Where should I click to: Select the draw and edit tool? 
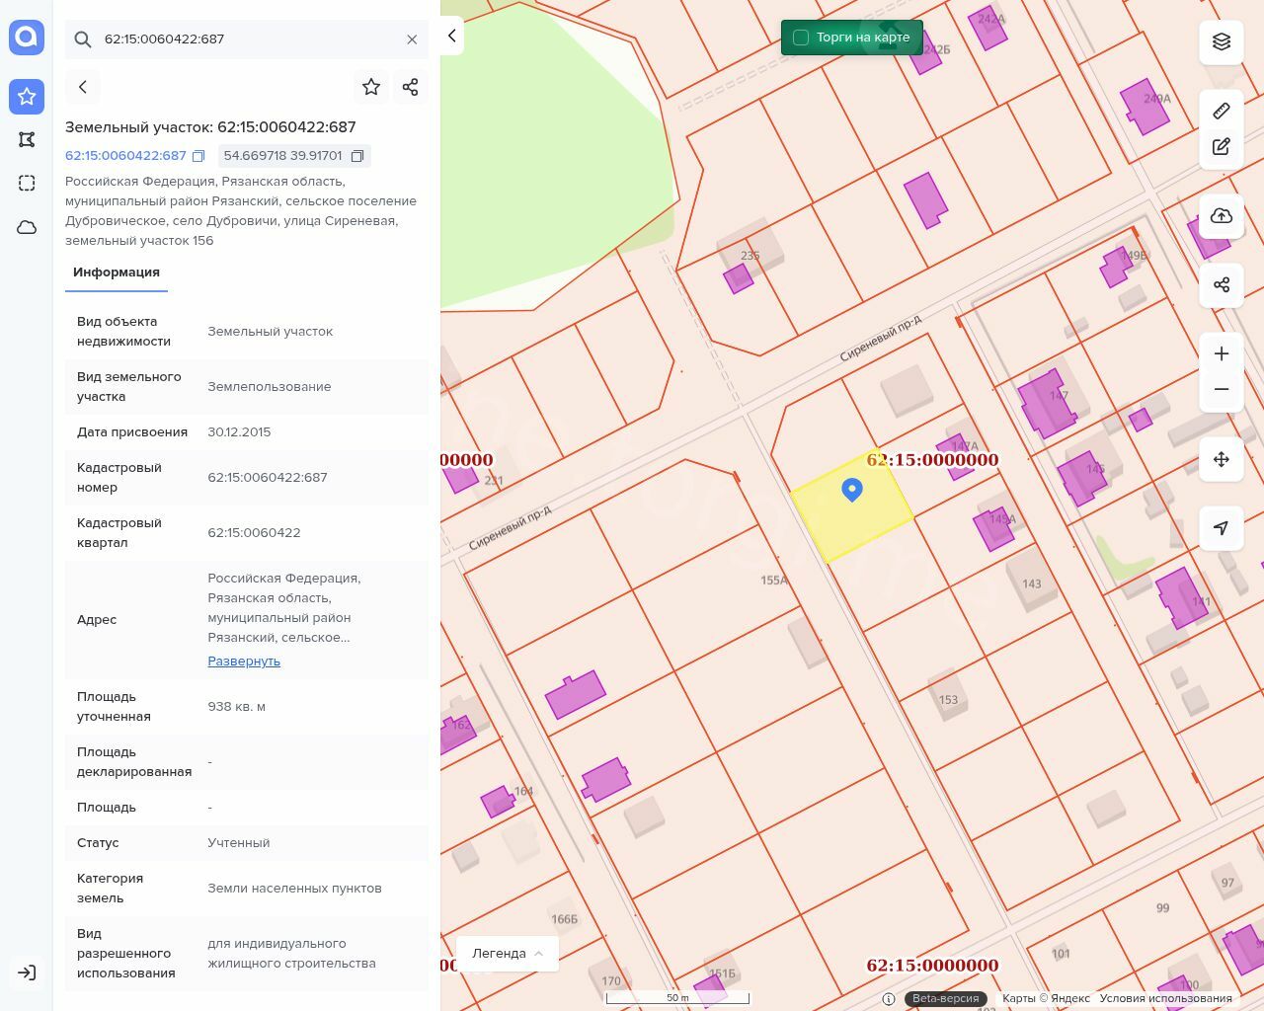1222,146
